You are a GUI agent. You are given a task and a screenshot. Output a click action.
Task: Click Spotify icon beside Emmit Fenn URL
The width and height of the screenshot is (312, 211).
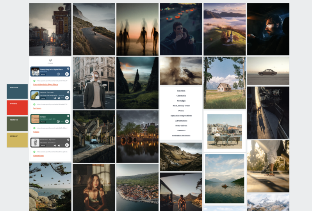pyautogui.click(x=34, y=152)
